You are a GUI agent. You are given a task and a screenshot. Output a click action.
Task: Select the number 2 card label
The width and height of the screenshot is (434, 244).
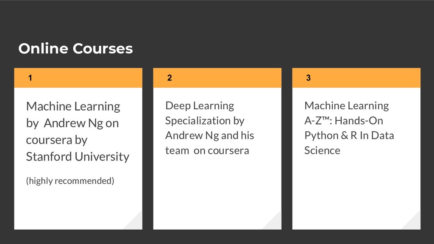pos(170,78)
